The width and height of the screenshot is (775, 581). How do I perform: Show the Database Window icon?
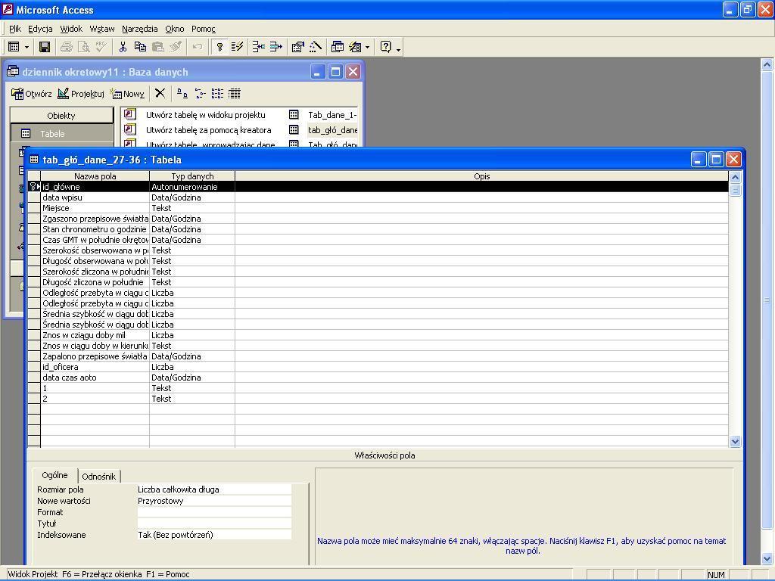338,47
